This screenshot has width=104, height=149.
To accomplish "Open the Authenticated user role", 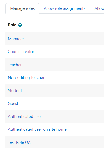I will tap(25, 117).
